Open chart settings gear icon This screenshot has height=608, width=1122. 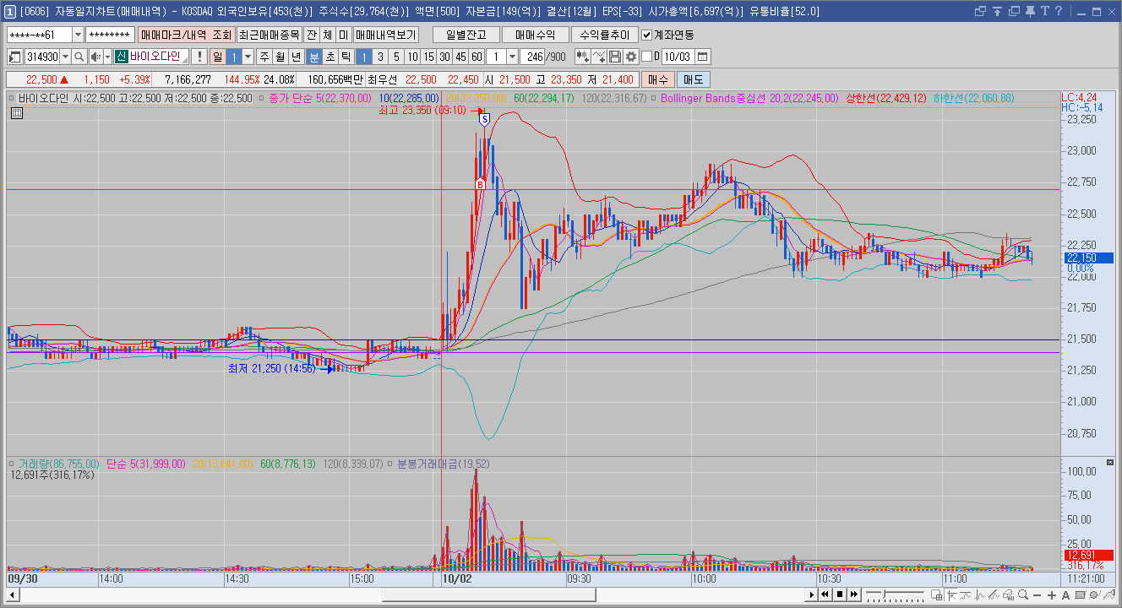pyautogui.click(x=630, y=57)
